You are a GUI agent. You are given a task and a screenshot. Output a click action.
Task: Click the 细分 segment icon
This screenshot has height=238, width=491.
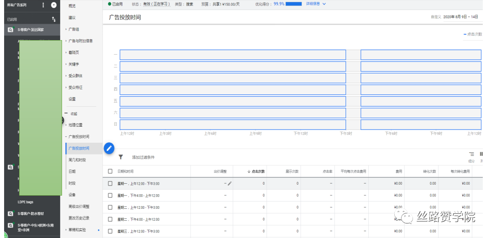point(471,154)
